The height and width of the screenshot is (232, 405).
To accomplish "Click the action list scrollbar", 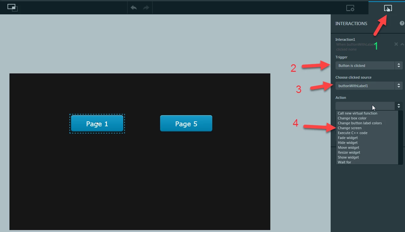I will tap(400, 137).
